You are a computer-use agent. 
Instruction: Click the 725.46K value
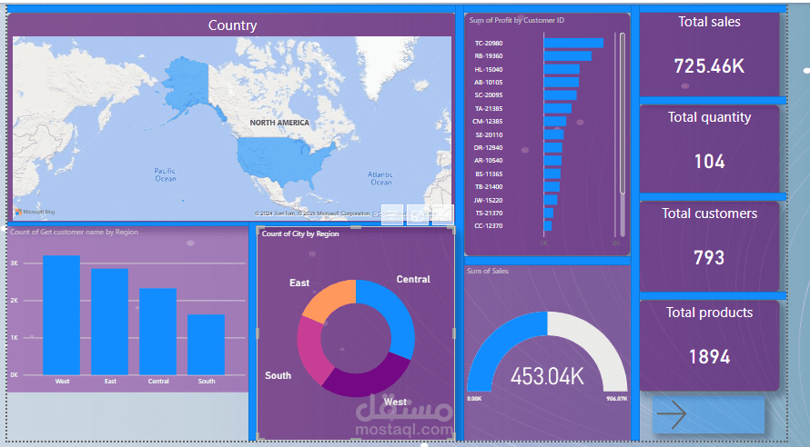coord(709,66)
